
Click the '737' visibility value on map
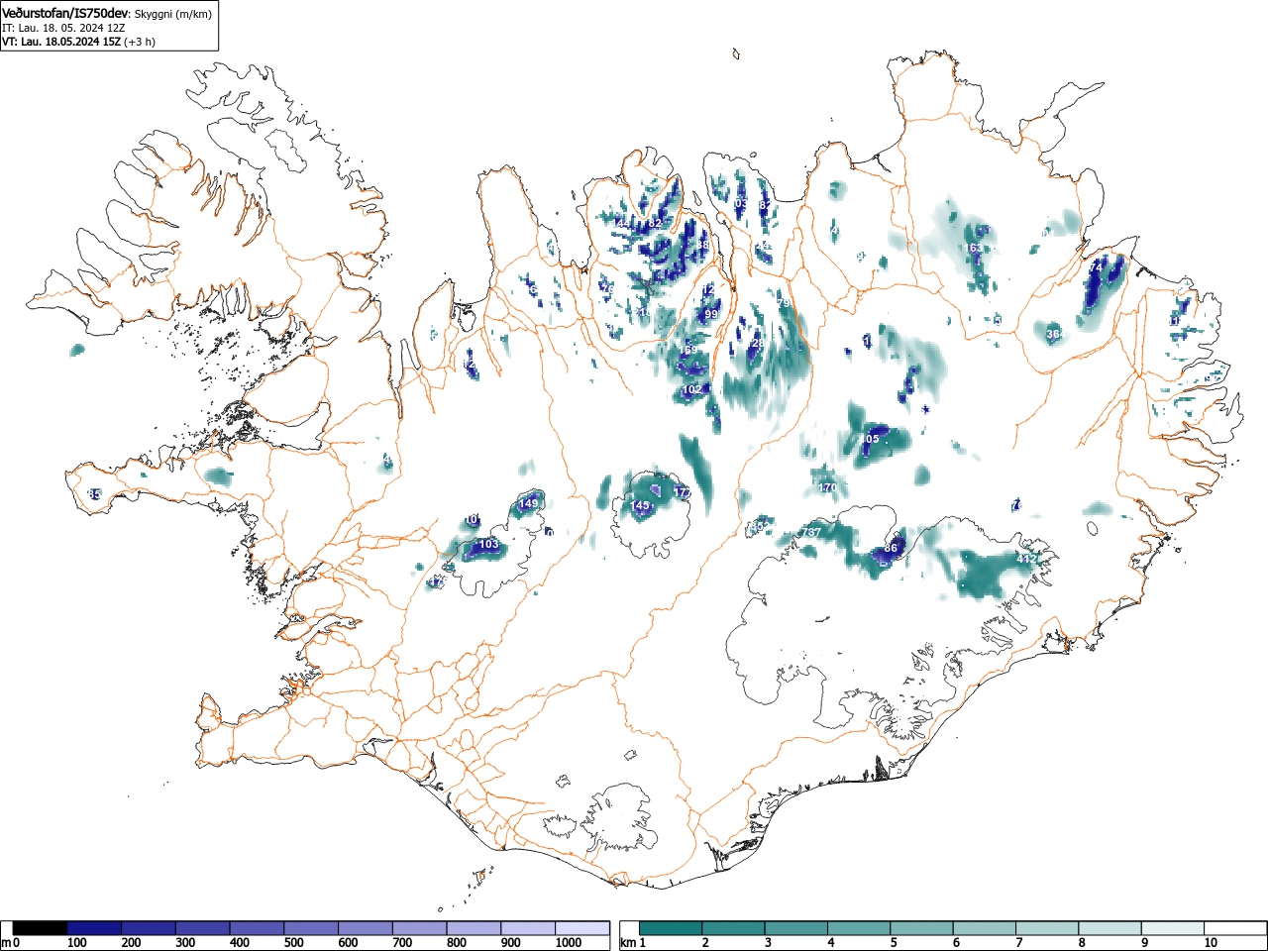(811, 532)
